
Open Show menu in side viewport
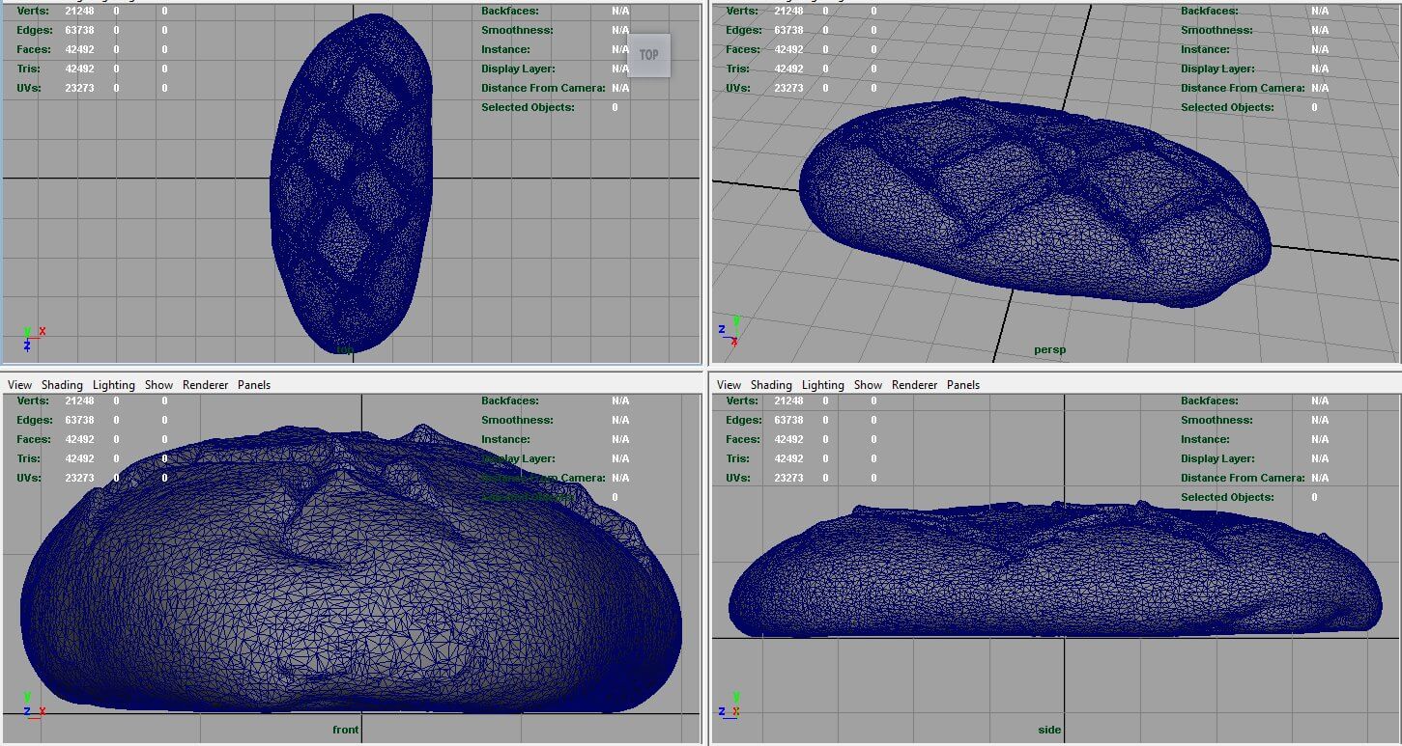tap(868, 385)
